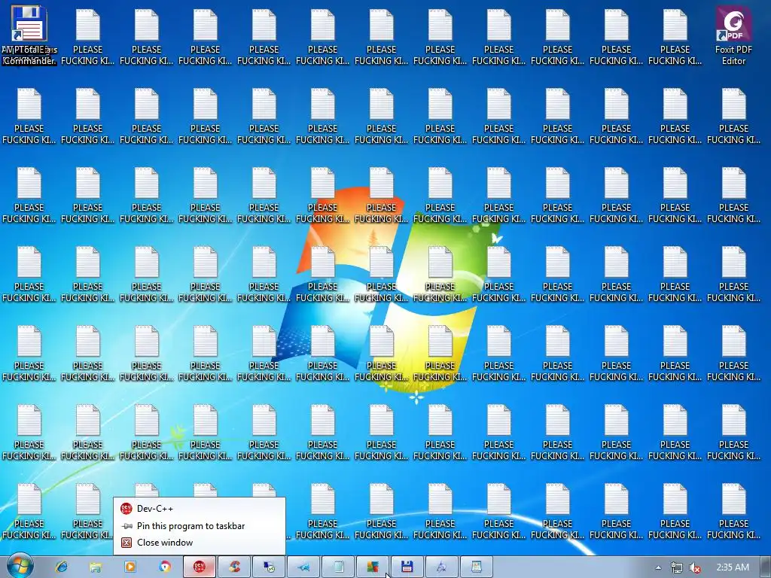Screen dimensions: 771x578
Task: Open AVG colored-squares taskbar icon
Action: tap(372, 567)
